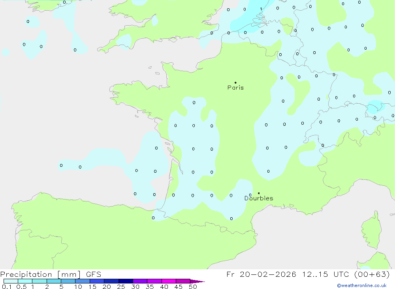The image size is (395, 289).
Task: Click the Paris city name label
Action: (x=235, y=88)
